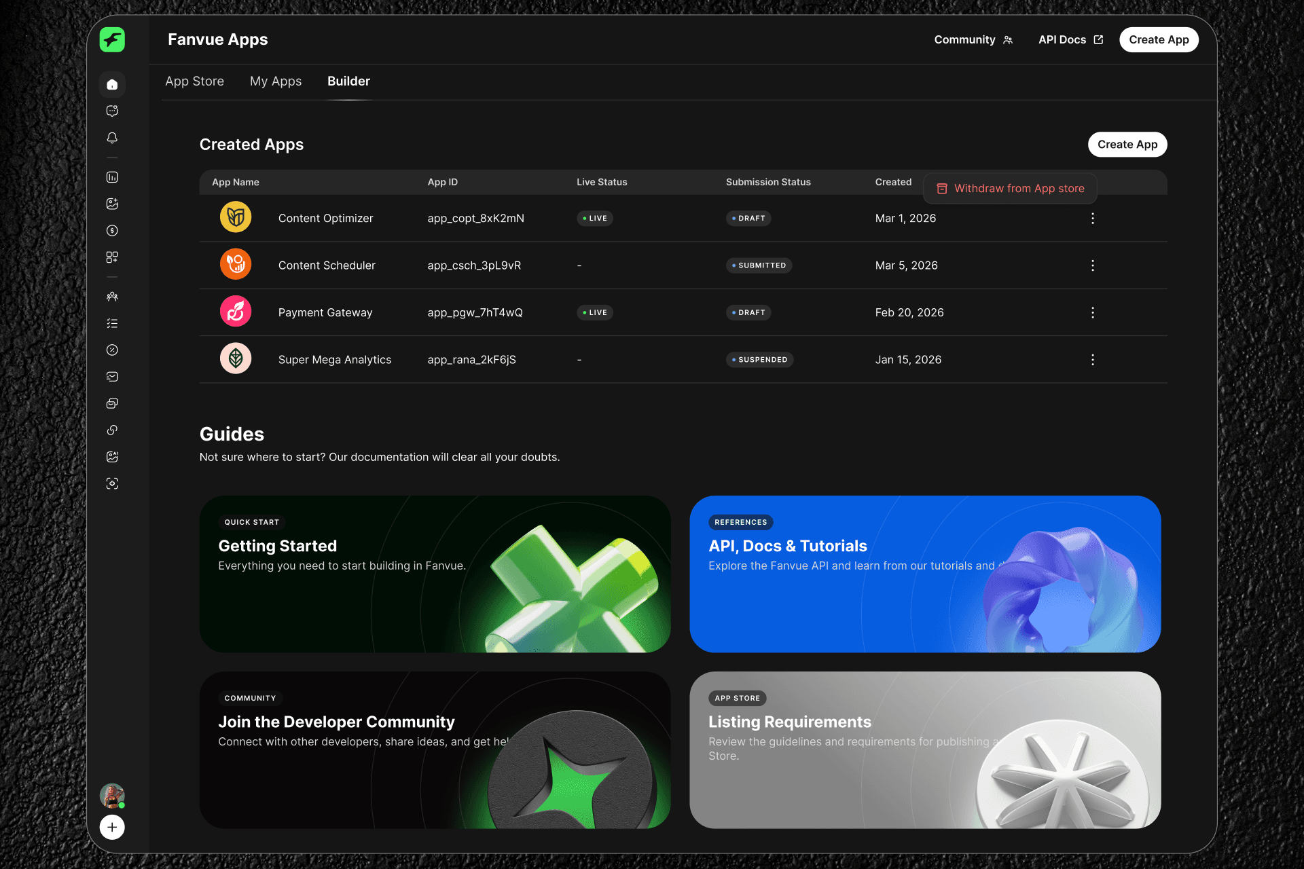Open the Community link in header
Screen dimensions: 1304x869
(x=973, y=40)
